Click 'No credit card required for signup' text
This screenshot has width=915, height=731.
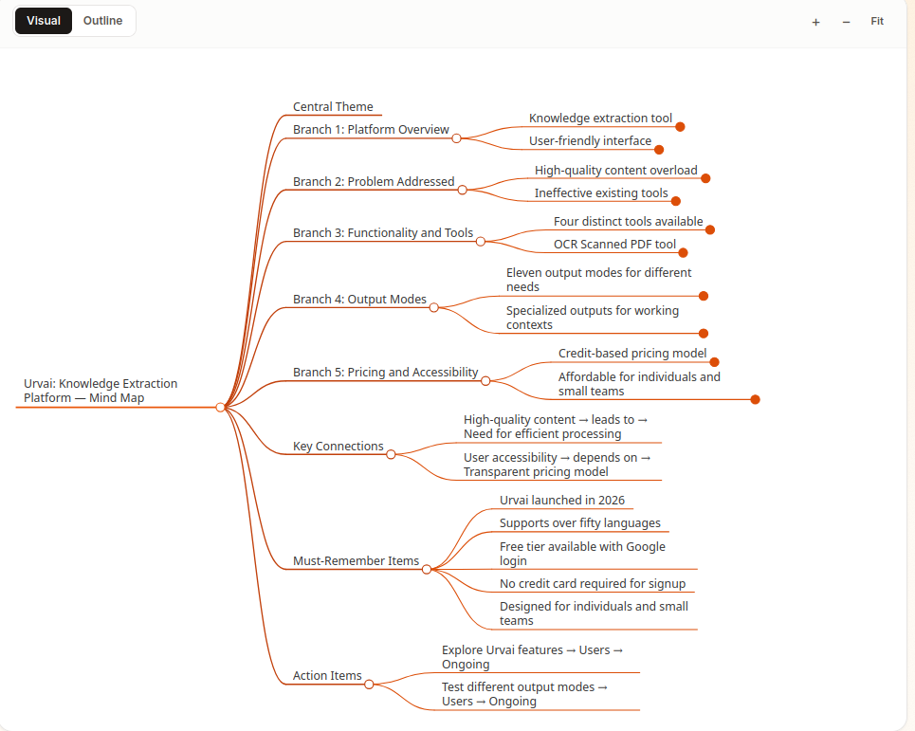(x=593, y=584)
